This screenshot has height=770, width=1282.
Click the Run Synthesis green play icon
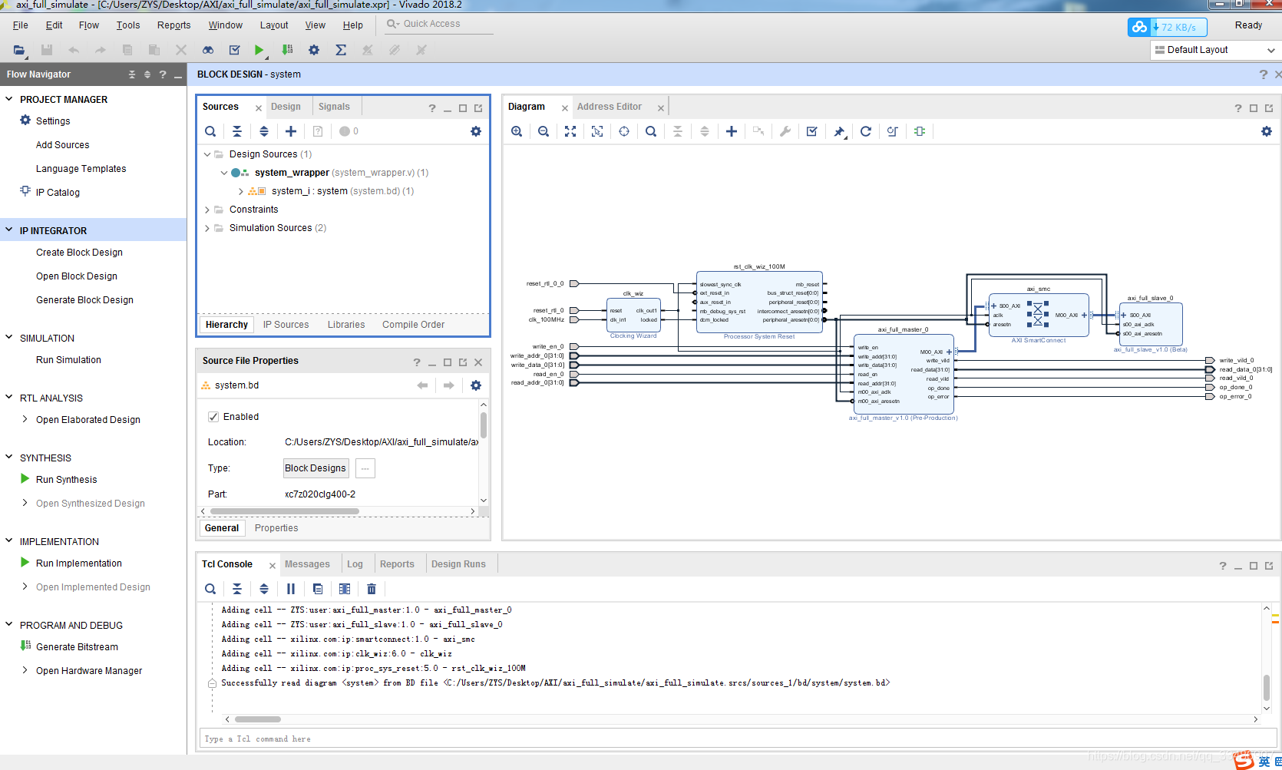[25, 479]
